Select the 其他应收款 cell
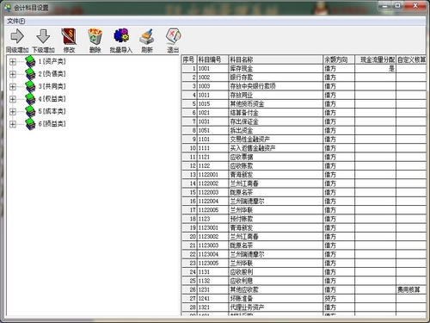430x323 pixels. coord(275,289)
